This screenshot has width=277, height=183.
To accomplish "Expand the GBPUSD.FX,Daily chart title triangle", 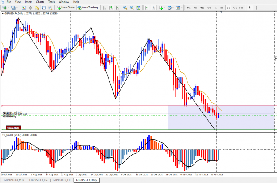I will point(3,13).
